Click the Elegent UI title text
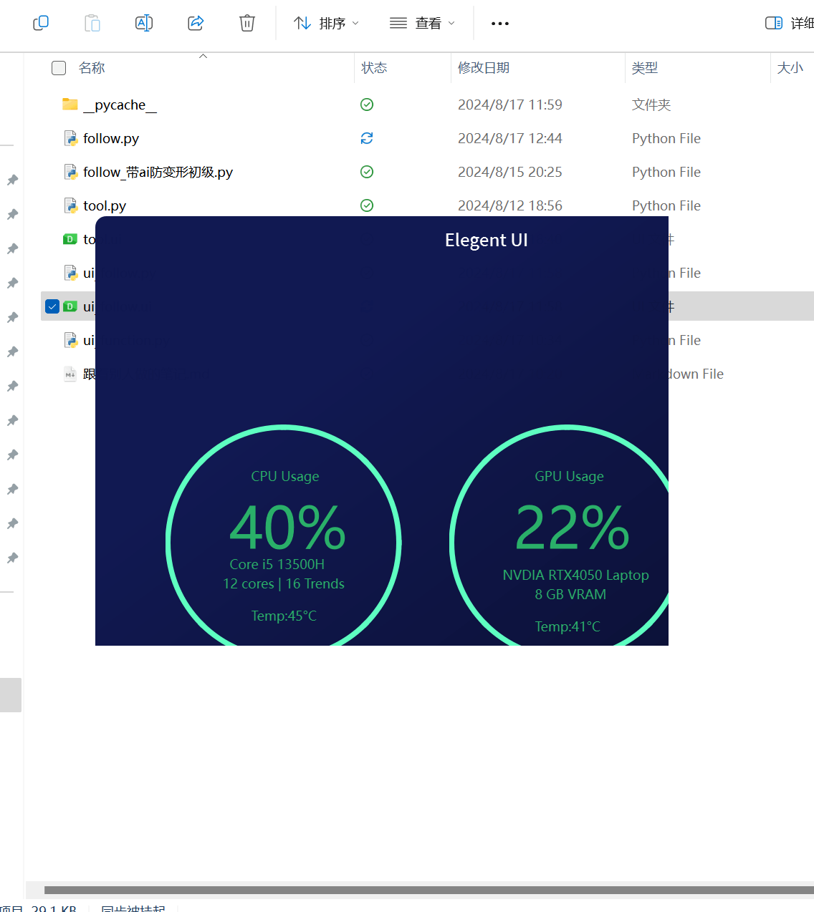814x912 pixels. [x=487, y=240]
